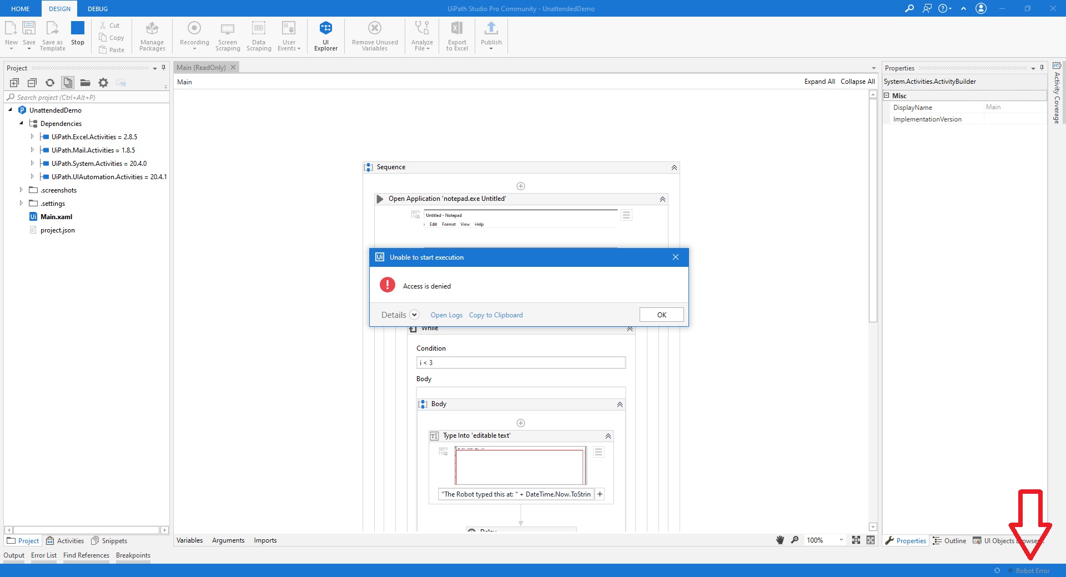Toggle pan hand tool in designer
1066x577 pixels.
pyautogui.click(x=780, y=540)
